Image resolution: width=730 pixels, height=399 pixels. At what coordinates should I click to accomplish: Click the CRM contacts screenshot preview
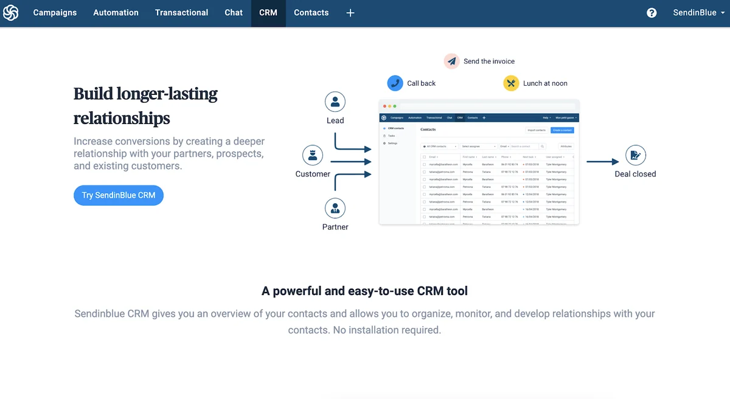pos(479,162)
